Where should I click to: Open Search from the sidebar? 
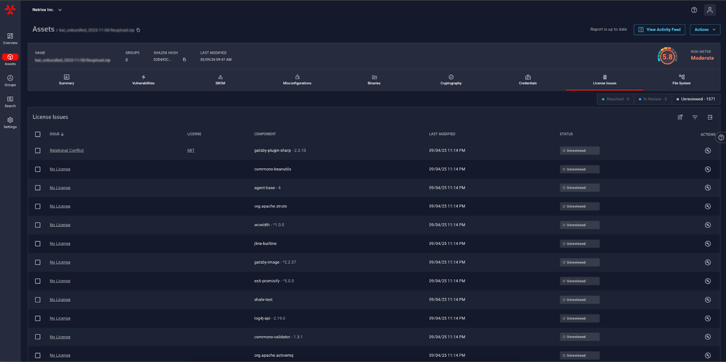[x=10, y=101]
